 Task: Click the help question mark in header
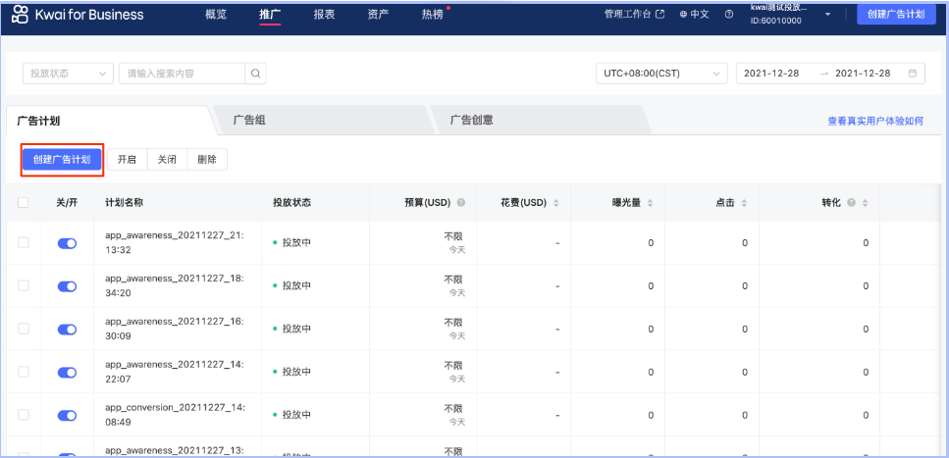729,15
